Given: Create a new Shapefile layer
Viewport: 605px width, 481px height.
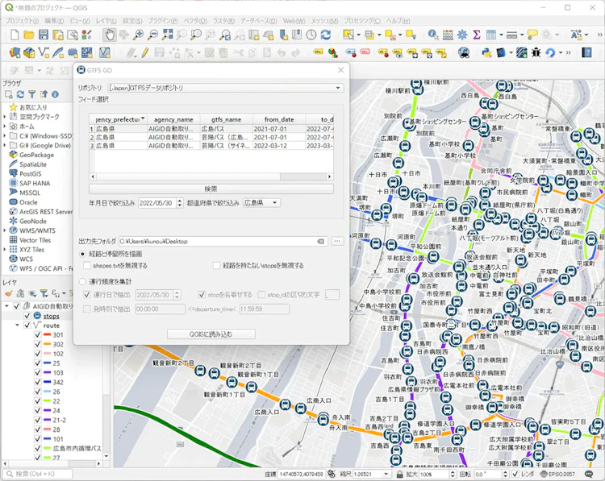Looking at the screenshot, I should [x=44, y=52].
